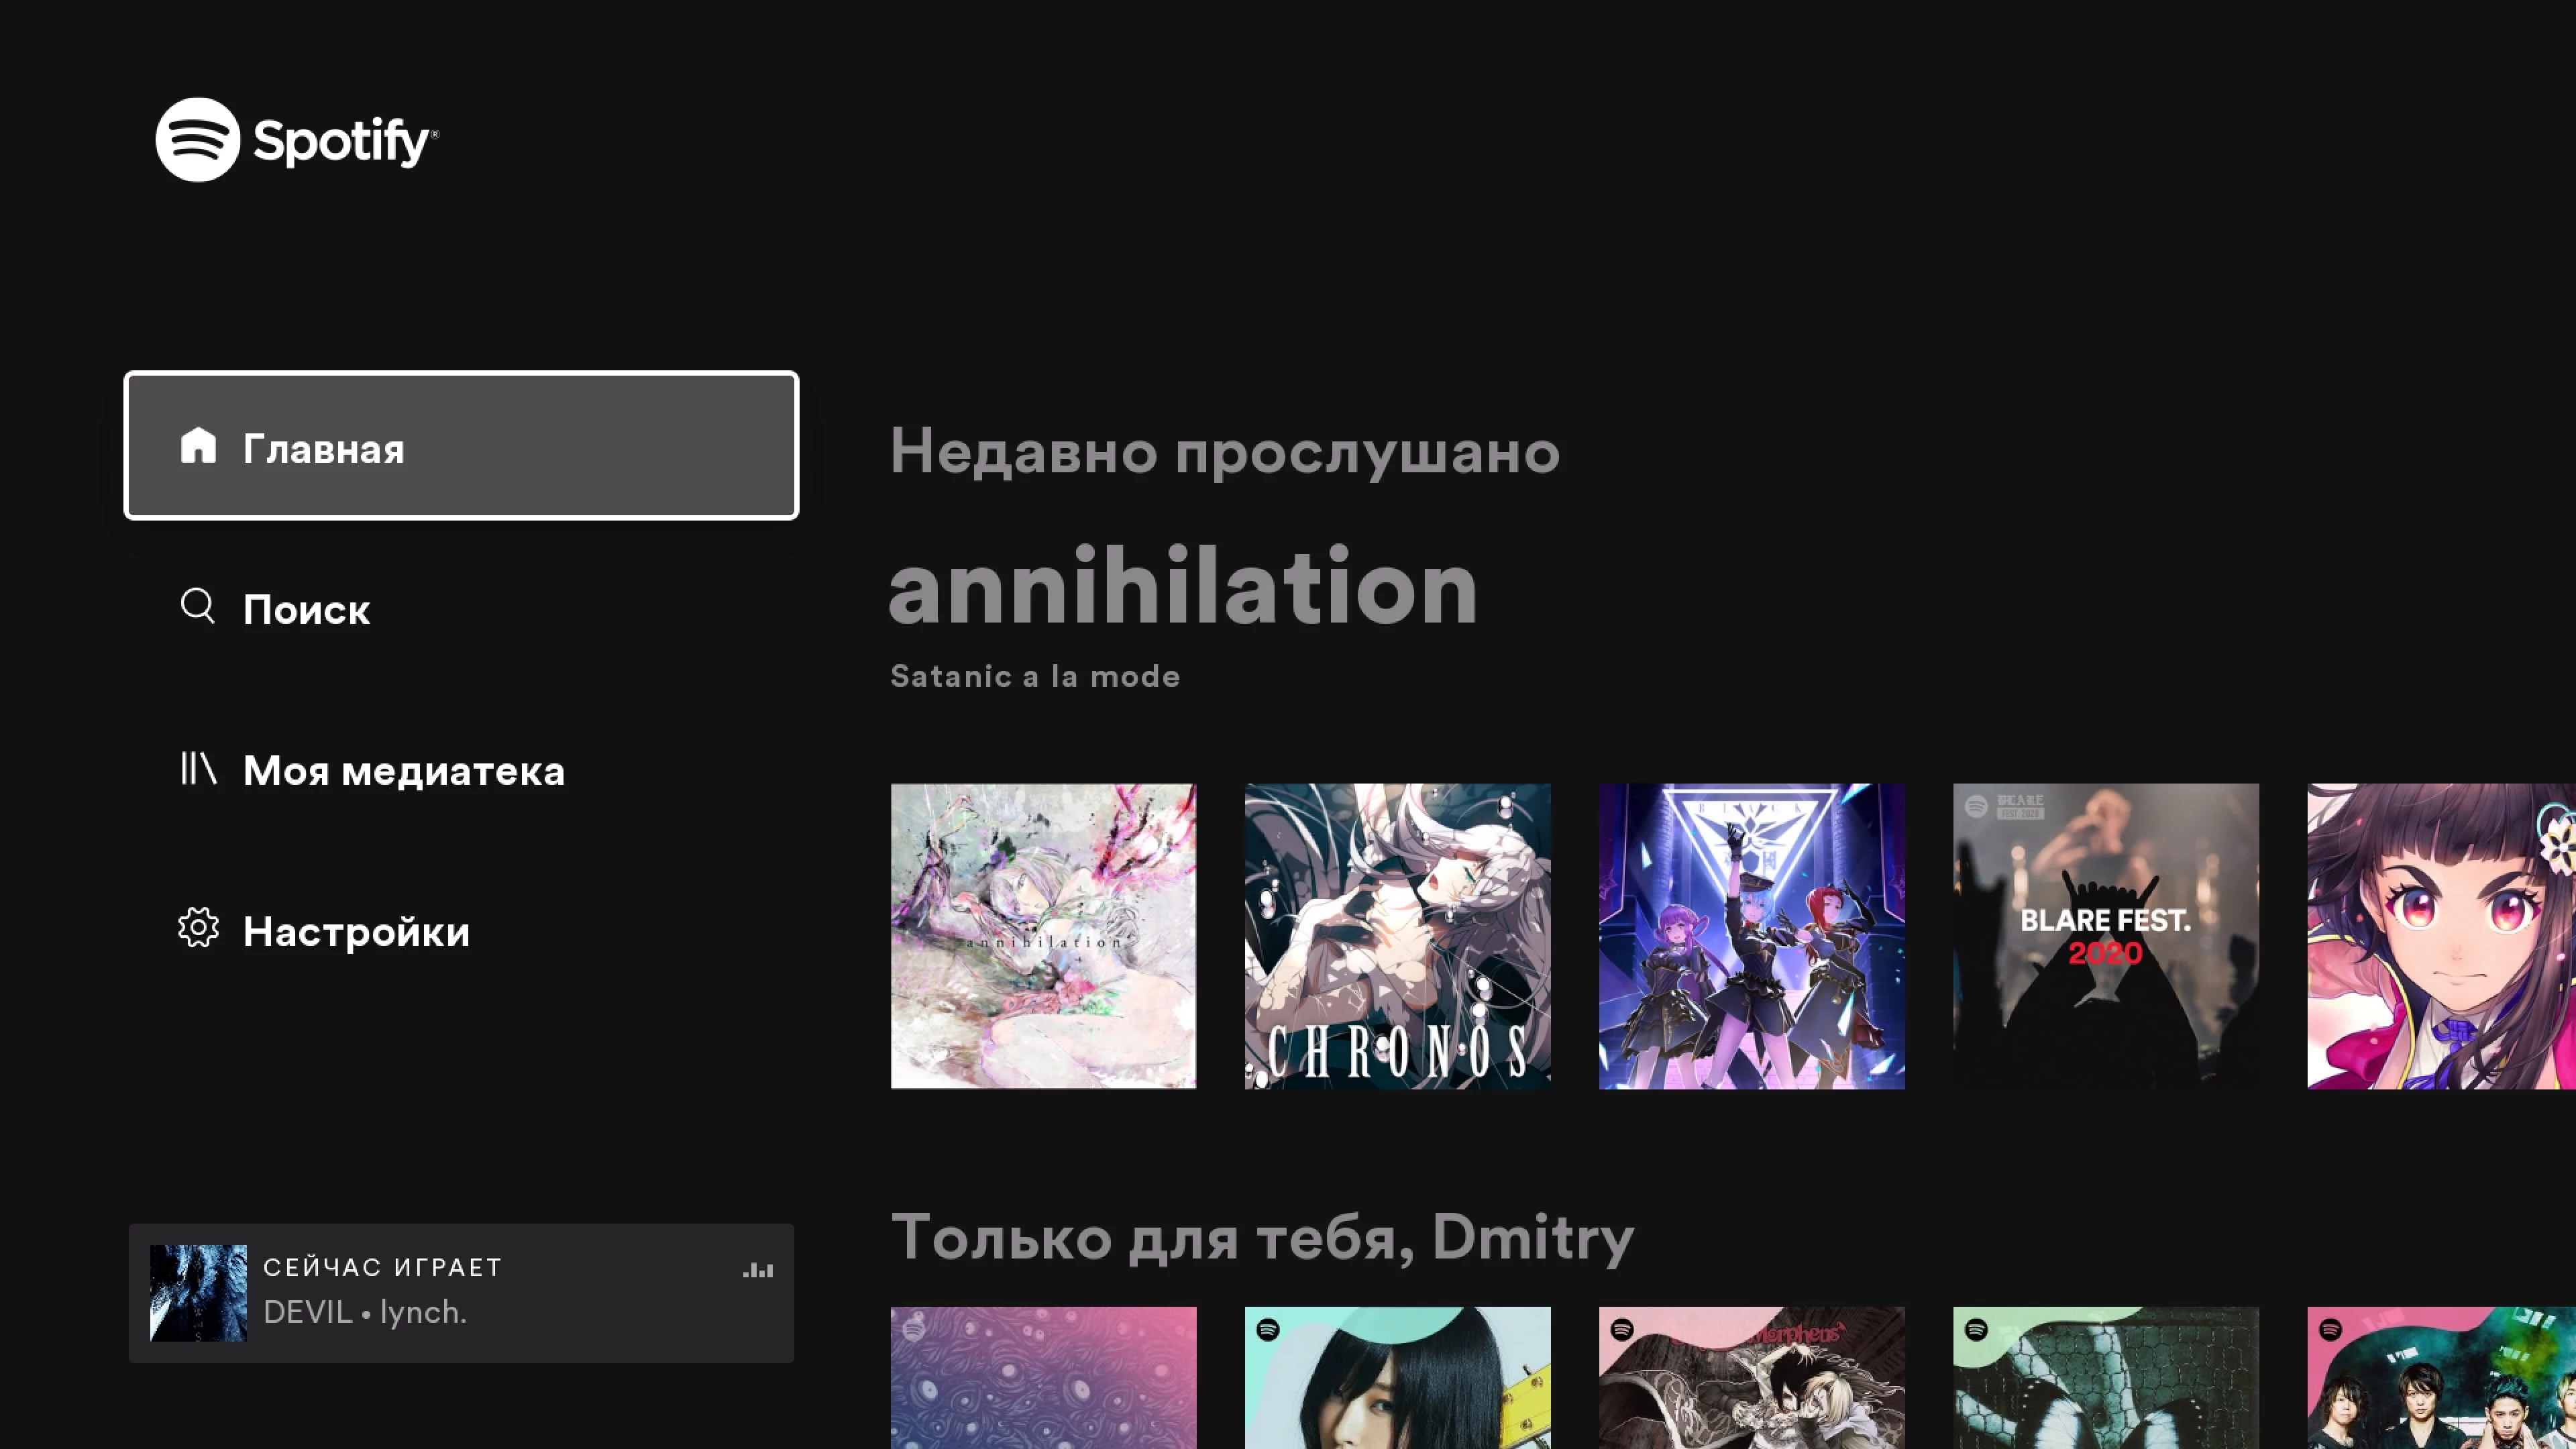The height and width of the screenshot is (1449, 2576).
Task: Open the BLARE FEST. 2020 playlist
Action: tap(2106, 936)
